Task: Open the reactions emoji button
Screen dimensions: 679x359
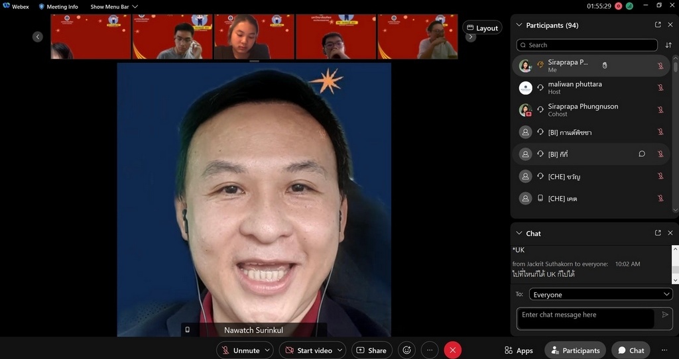Action: pyautogui.click(x=406, y=350)
